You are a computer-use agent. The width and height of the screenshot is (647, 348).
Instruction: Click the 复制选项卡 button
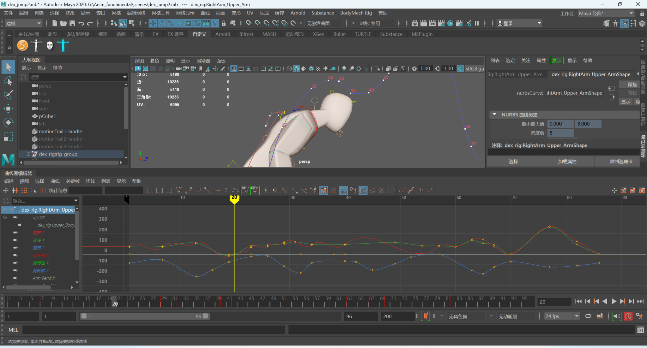pos(621,162)
